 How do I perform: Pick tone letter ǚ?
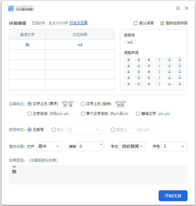pyautogui.click(x=180, y=71)
